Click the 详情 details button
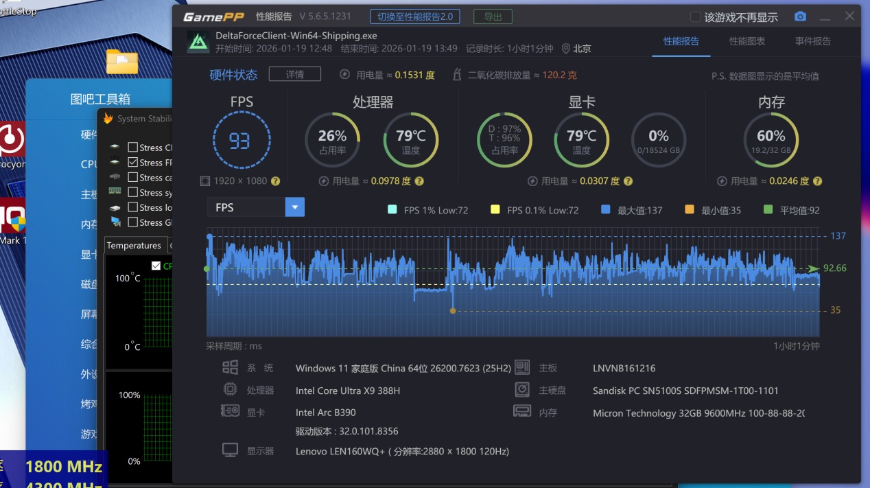 pos(295,74)
